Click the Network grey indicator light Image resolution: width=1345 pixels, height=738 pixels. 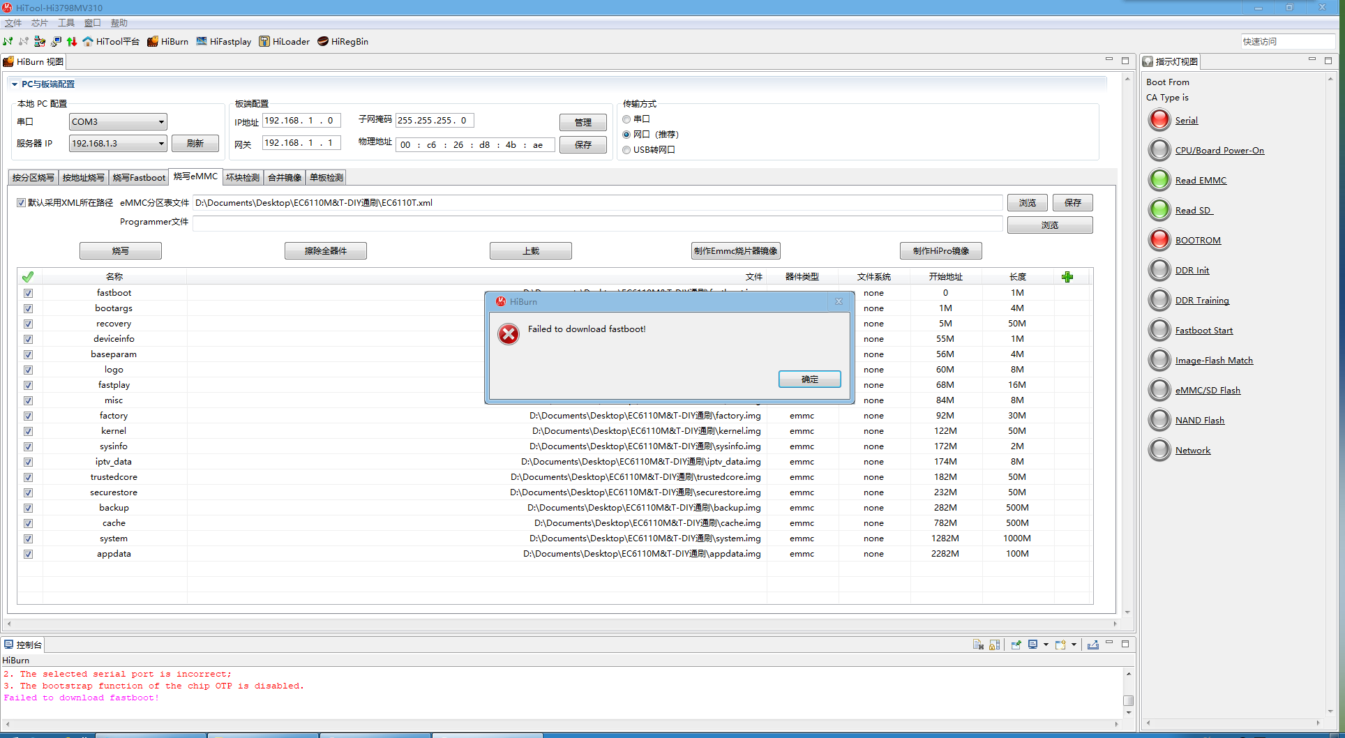[x=1159, y=450]
